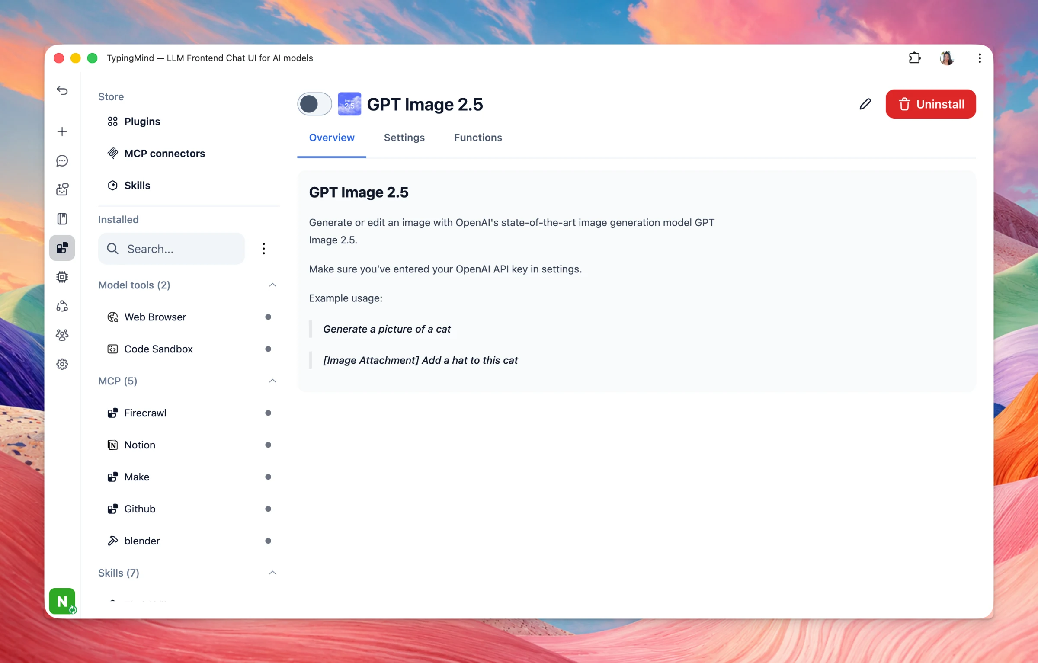Click the Notion logo icon
This screenshot has height=663, width=1038.
[112, 445]
